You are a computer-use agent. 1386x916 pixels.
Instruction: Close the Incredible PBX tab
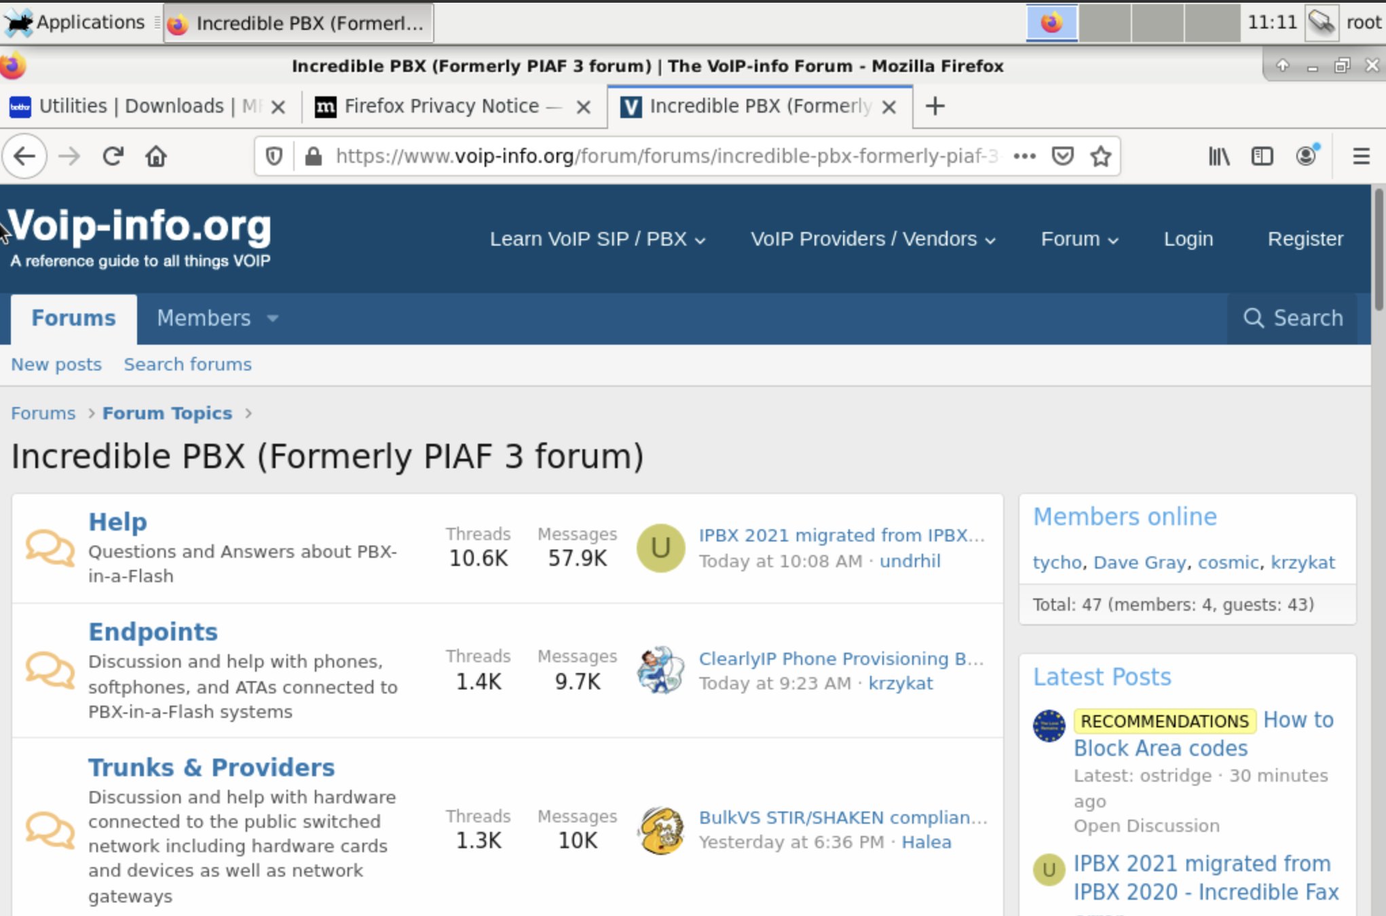(889, 107)
